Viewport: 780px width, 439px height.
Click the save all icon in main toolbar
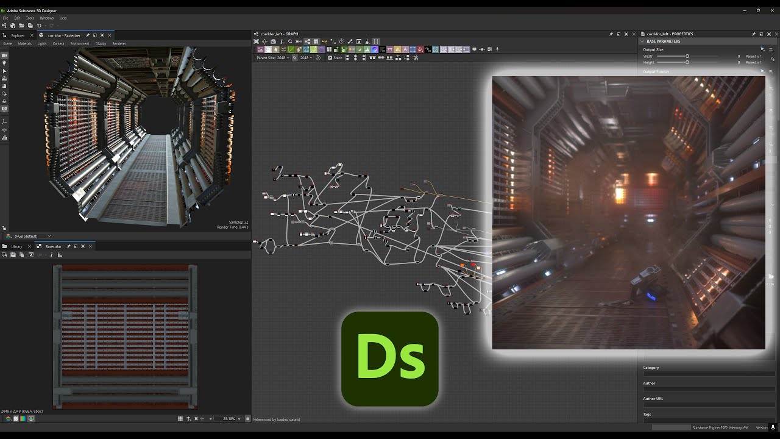pyautogui.click(x=30, y=26)
